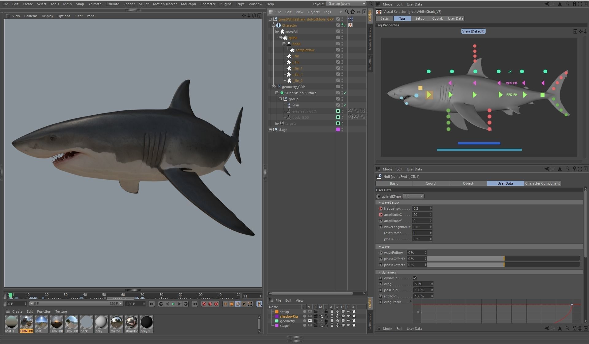Toggle parameter keying P icon
The height and width of the screenshot is (344, 589).
244,304
